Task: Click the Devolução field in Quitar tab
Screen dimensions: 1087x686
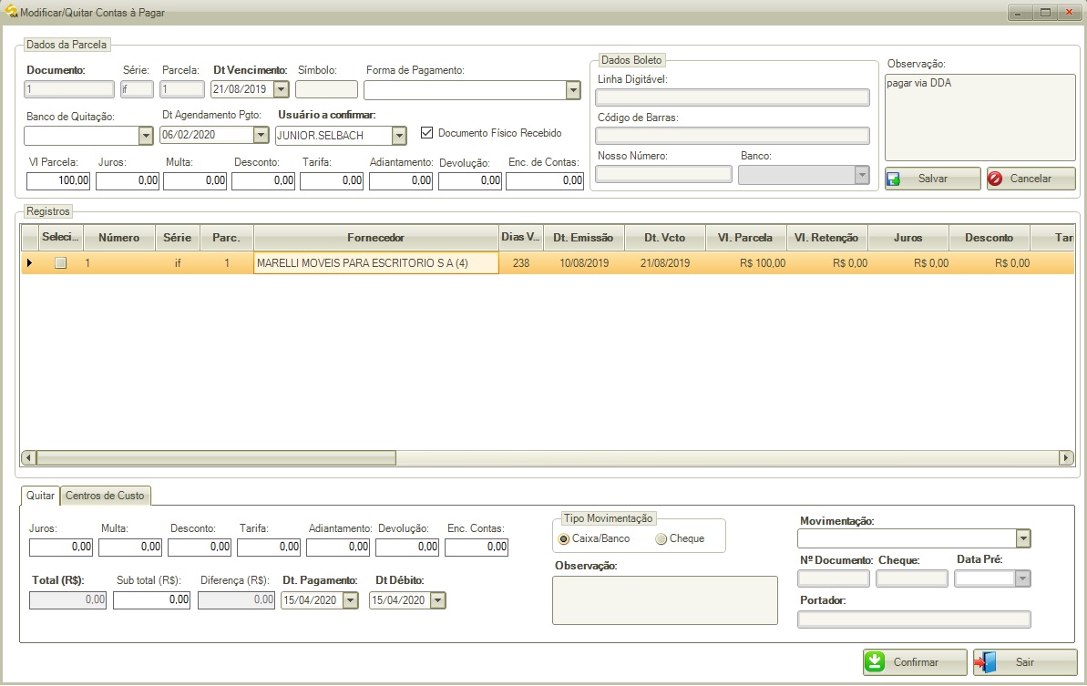Action: point(407,547)
